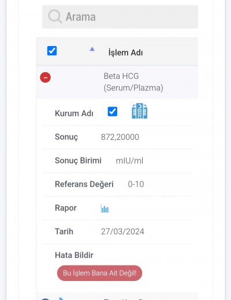This screenshot has width=231, height=300.
Task: Select the Beta HCG (Serum/Plazma) row
Action: click(x=117, y=82)
